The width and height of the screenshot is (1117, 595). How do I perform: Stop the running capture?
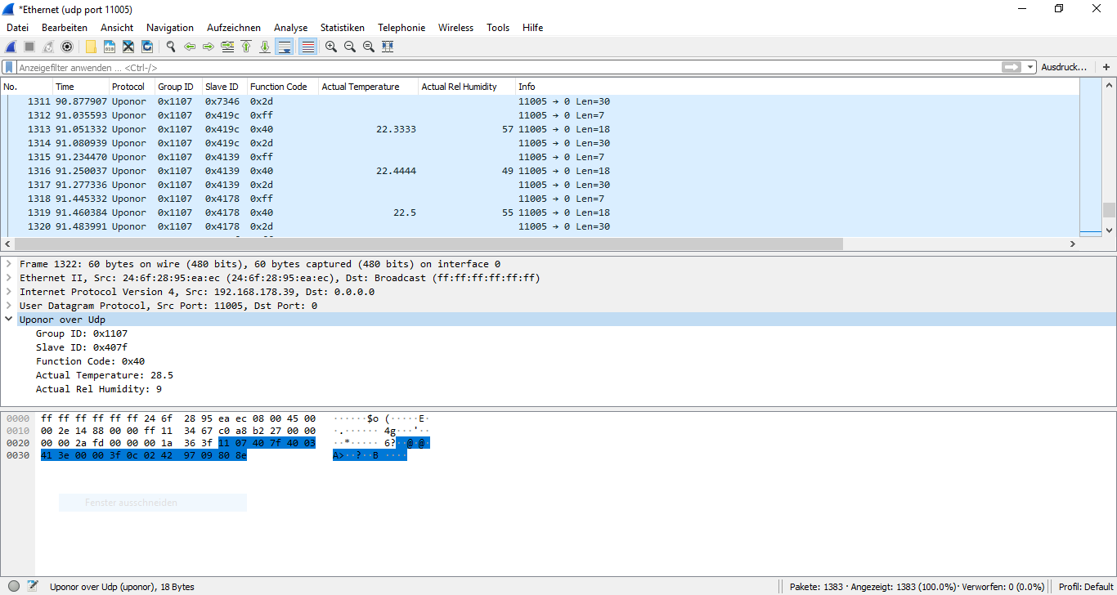click(29, 47)
